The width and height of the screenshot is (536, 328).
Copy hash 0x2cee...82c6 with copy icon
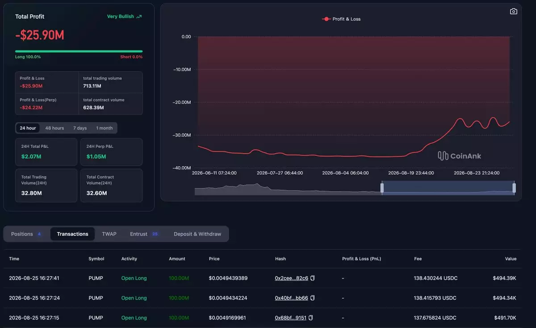click(313, 278)
